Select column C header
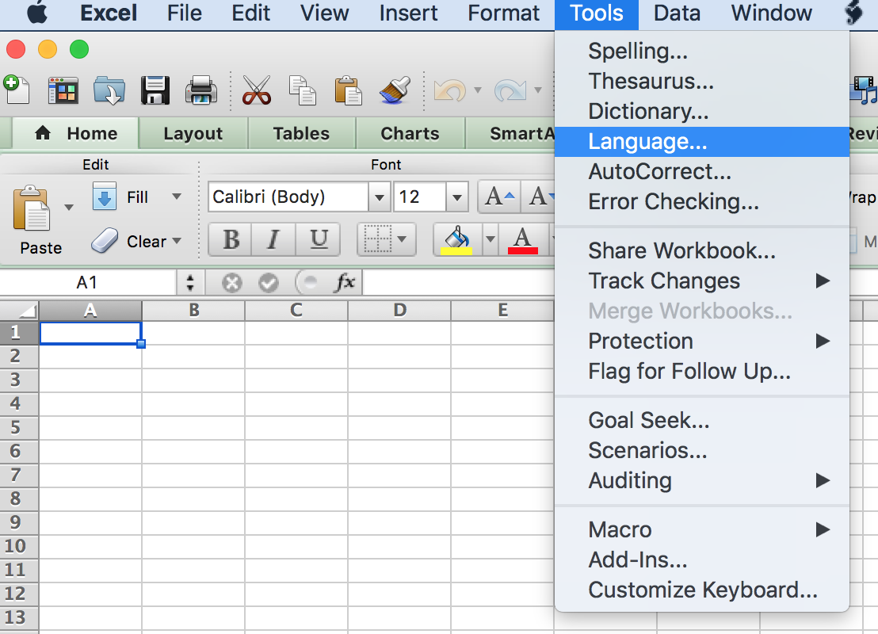This screenshot has height=634, width=878. [296, 311]
